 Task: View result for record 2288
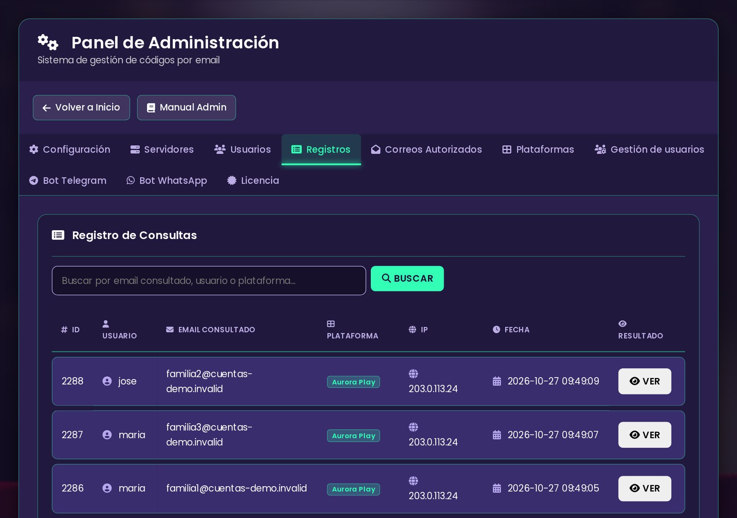pos(644,381)
